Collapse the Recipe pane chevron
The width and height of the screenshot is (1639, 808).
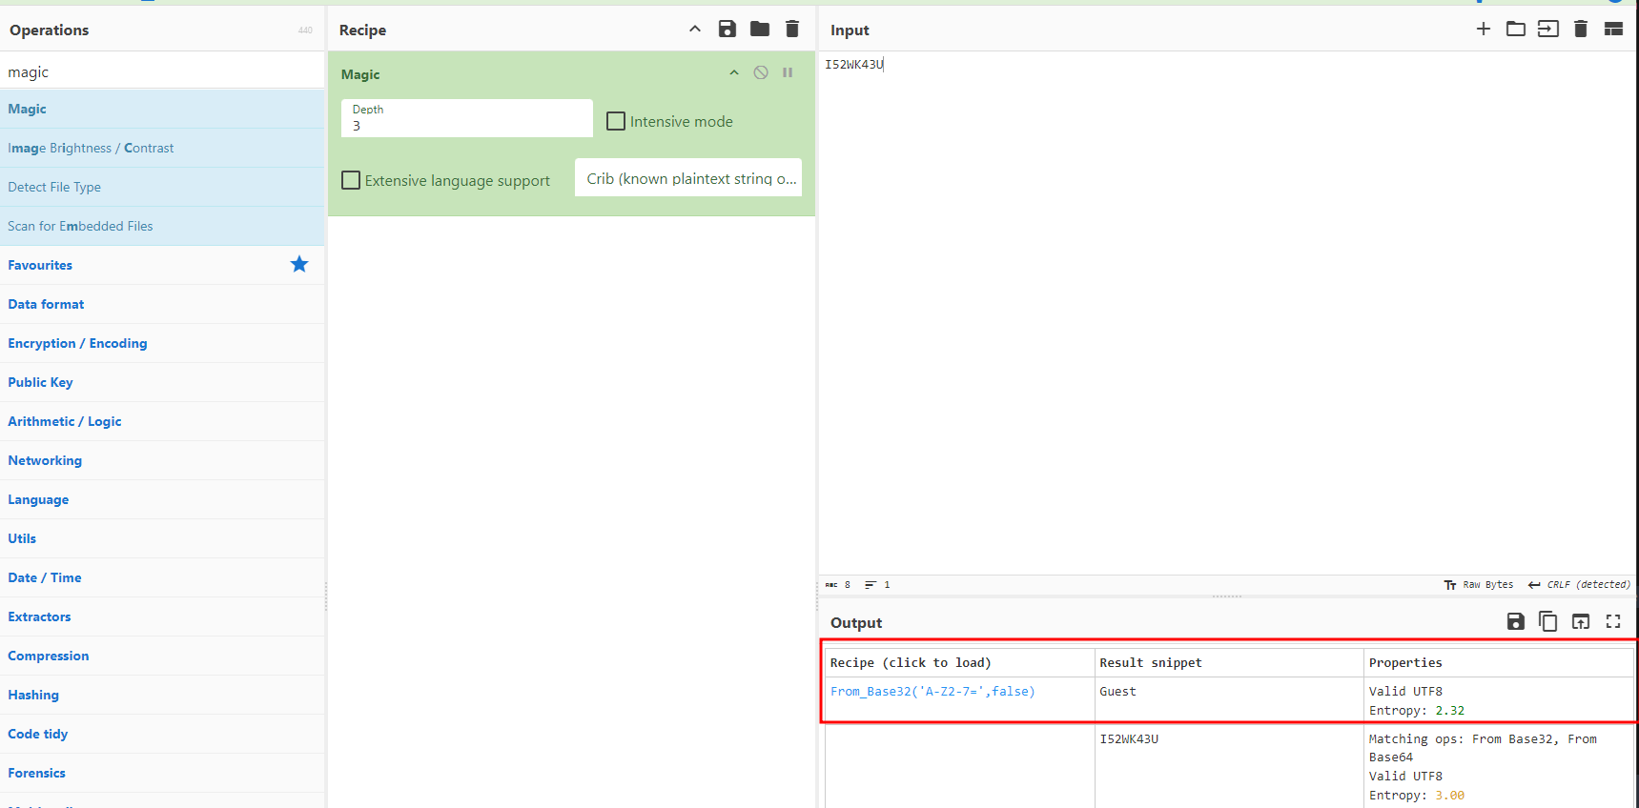coord(695,30)
